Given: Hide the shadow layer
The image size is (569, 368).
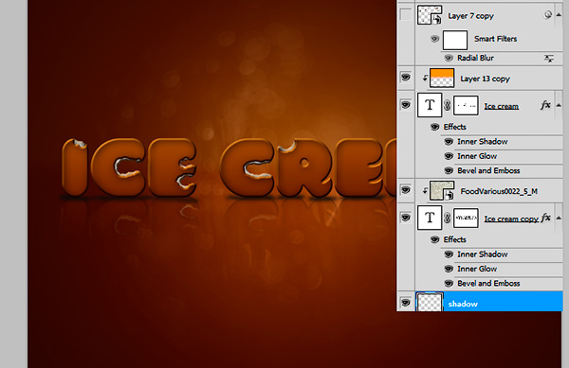Looking at the screenshot, I should click(406, 302).
